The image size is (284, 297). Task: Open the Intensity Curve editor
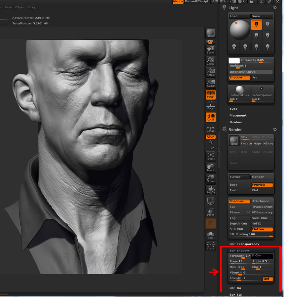click(251, 72)
